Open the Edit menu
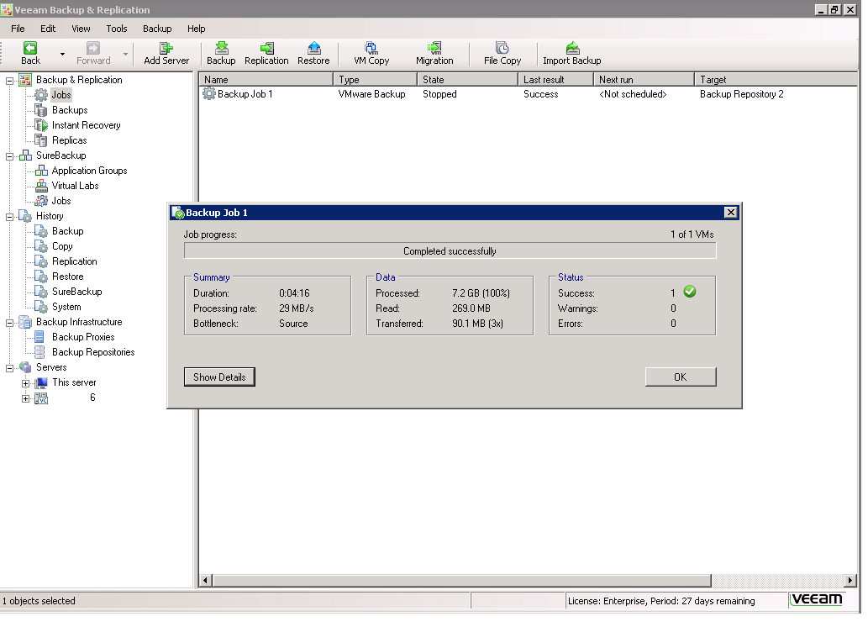 (x=48, y=29)
